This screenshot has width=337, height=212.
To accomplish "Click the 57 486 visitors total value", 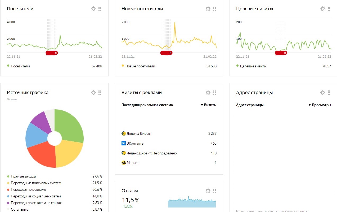I will point(97,66).
